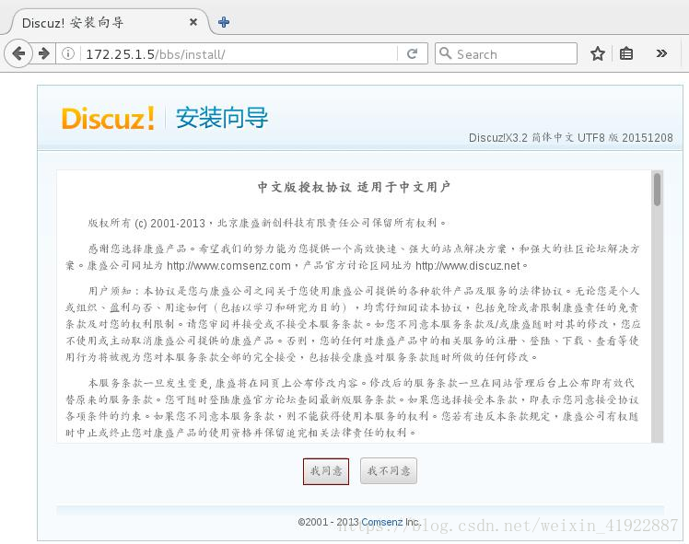
Task: Reload the page with the refresh icon
Action: [x=412, y=53]
